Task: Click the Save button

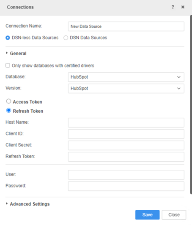Action: [x=148, y=215]
